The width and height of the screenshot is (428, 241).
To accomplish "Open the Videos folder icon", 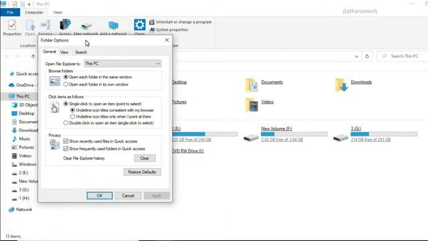I will tap(251, 105).
